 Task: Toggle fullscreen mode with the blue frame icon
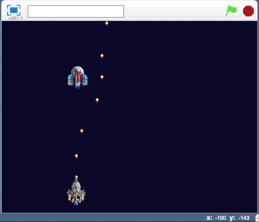pos(14,10)
